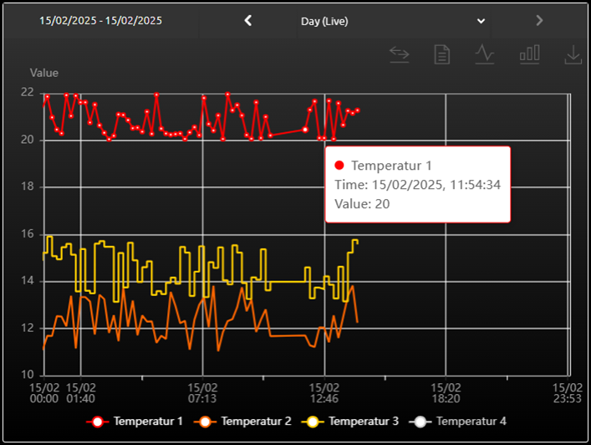The image size is (591, 445).
Task: Download chart using the save icon
Action: click(573, 54)
